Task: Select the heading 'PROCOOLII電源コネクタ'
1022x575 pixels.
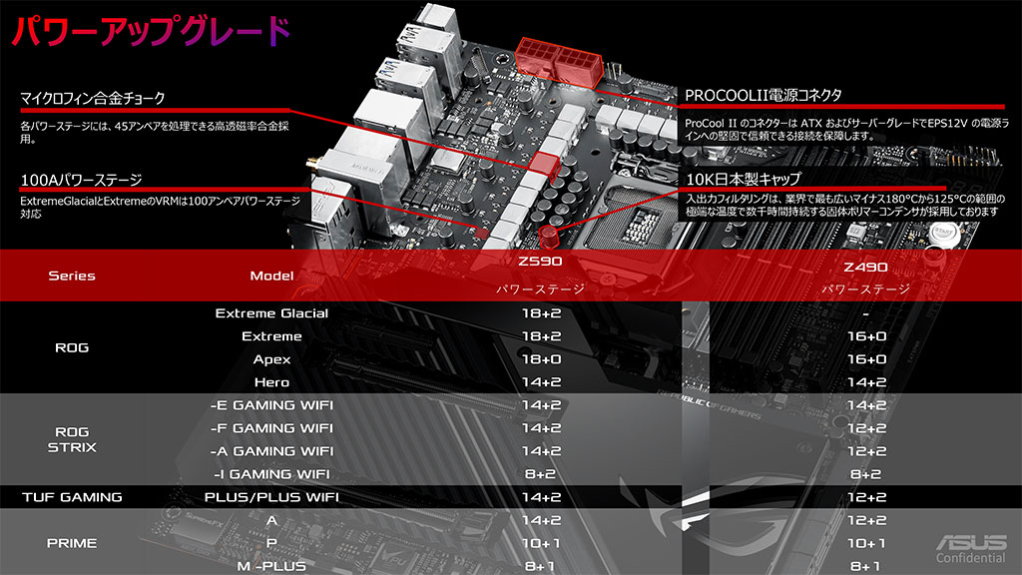Action: (x=764, y=95)
